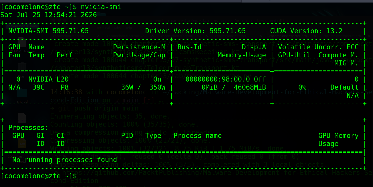
Task: Open the Terminal menu in background window
Action: tap(103, 28)
